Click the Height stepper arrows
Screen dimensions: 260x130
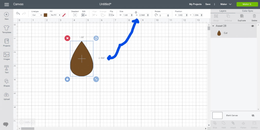tap(148, 15)
